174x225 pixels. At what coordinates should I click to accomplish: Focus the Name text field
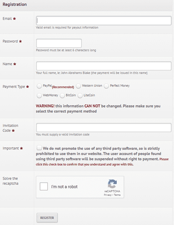click(x=104, y=66)
